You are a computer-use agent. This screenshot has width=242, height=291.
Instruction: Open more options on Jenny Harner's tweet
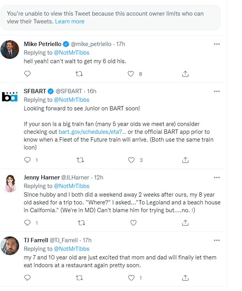217,177
